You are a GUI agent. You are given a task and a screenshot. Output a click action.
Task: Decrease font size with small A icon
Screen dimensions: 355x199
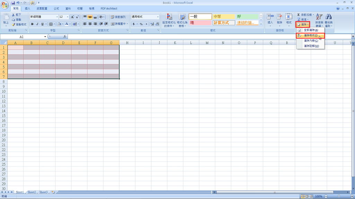(x=77, y=17)
